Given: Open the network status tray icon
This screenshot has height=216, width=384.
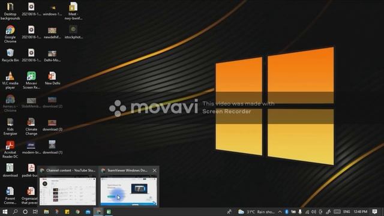Looking at the screenshot, I should (x=307, y=212).
